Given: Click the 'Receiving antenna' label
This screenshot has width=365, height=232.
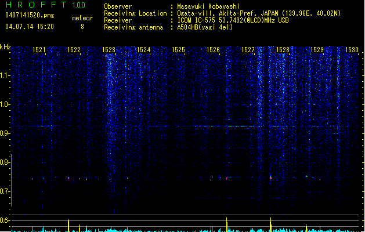Looking at the screenshot, I should [133, 27].
